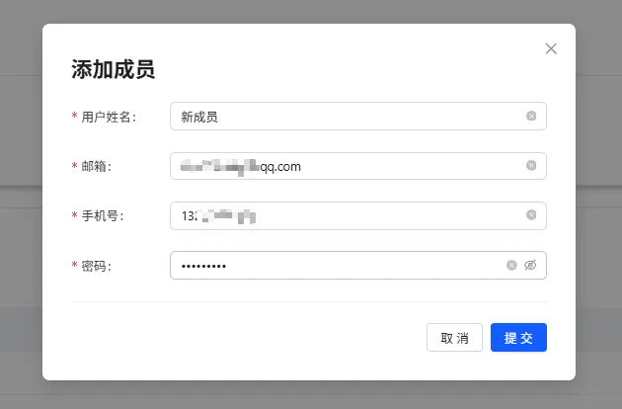Clear the 手机号 field with its clear icon
Image resolution: width=622 pixels, height=409 pixels.
pyautogui.click(x=531, y=215)
